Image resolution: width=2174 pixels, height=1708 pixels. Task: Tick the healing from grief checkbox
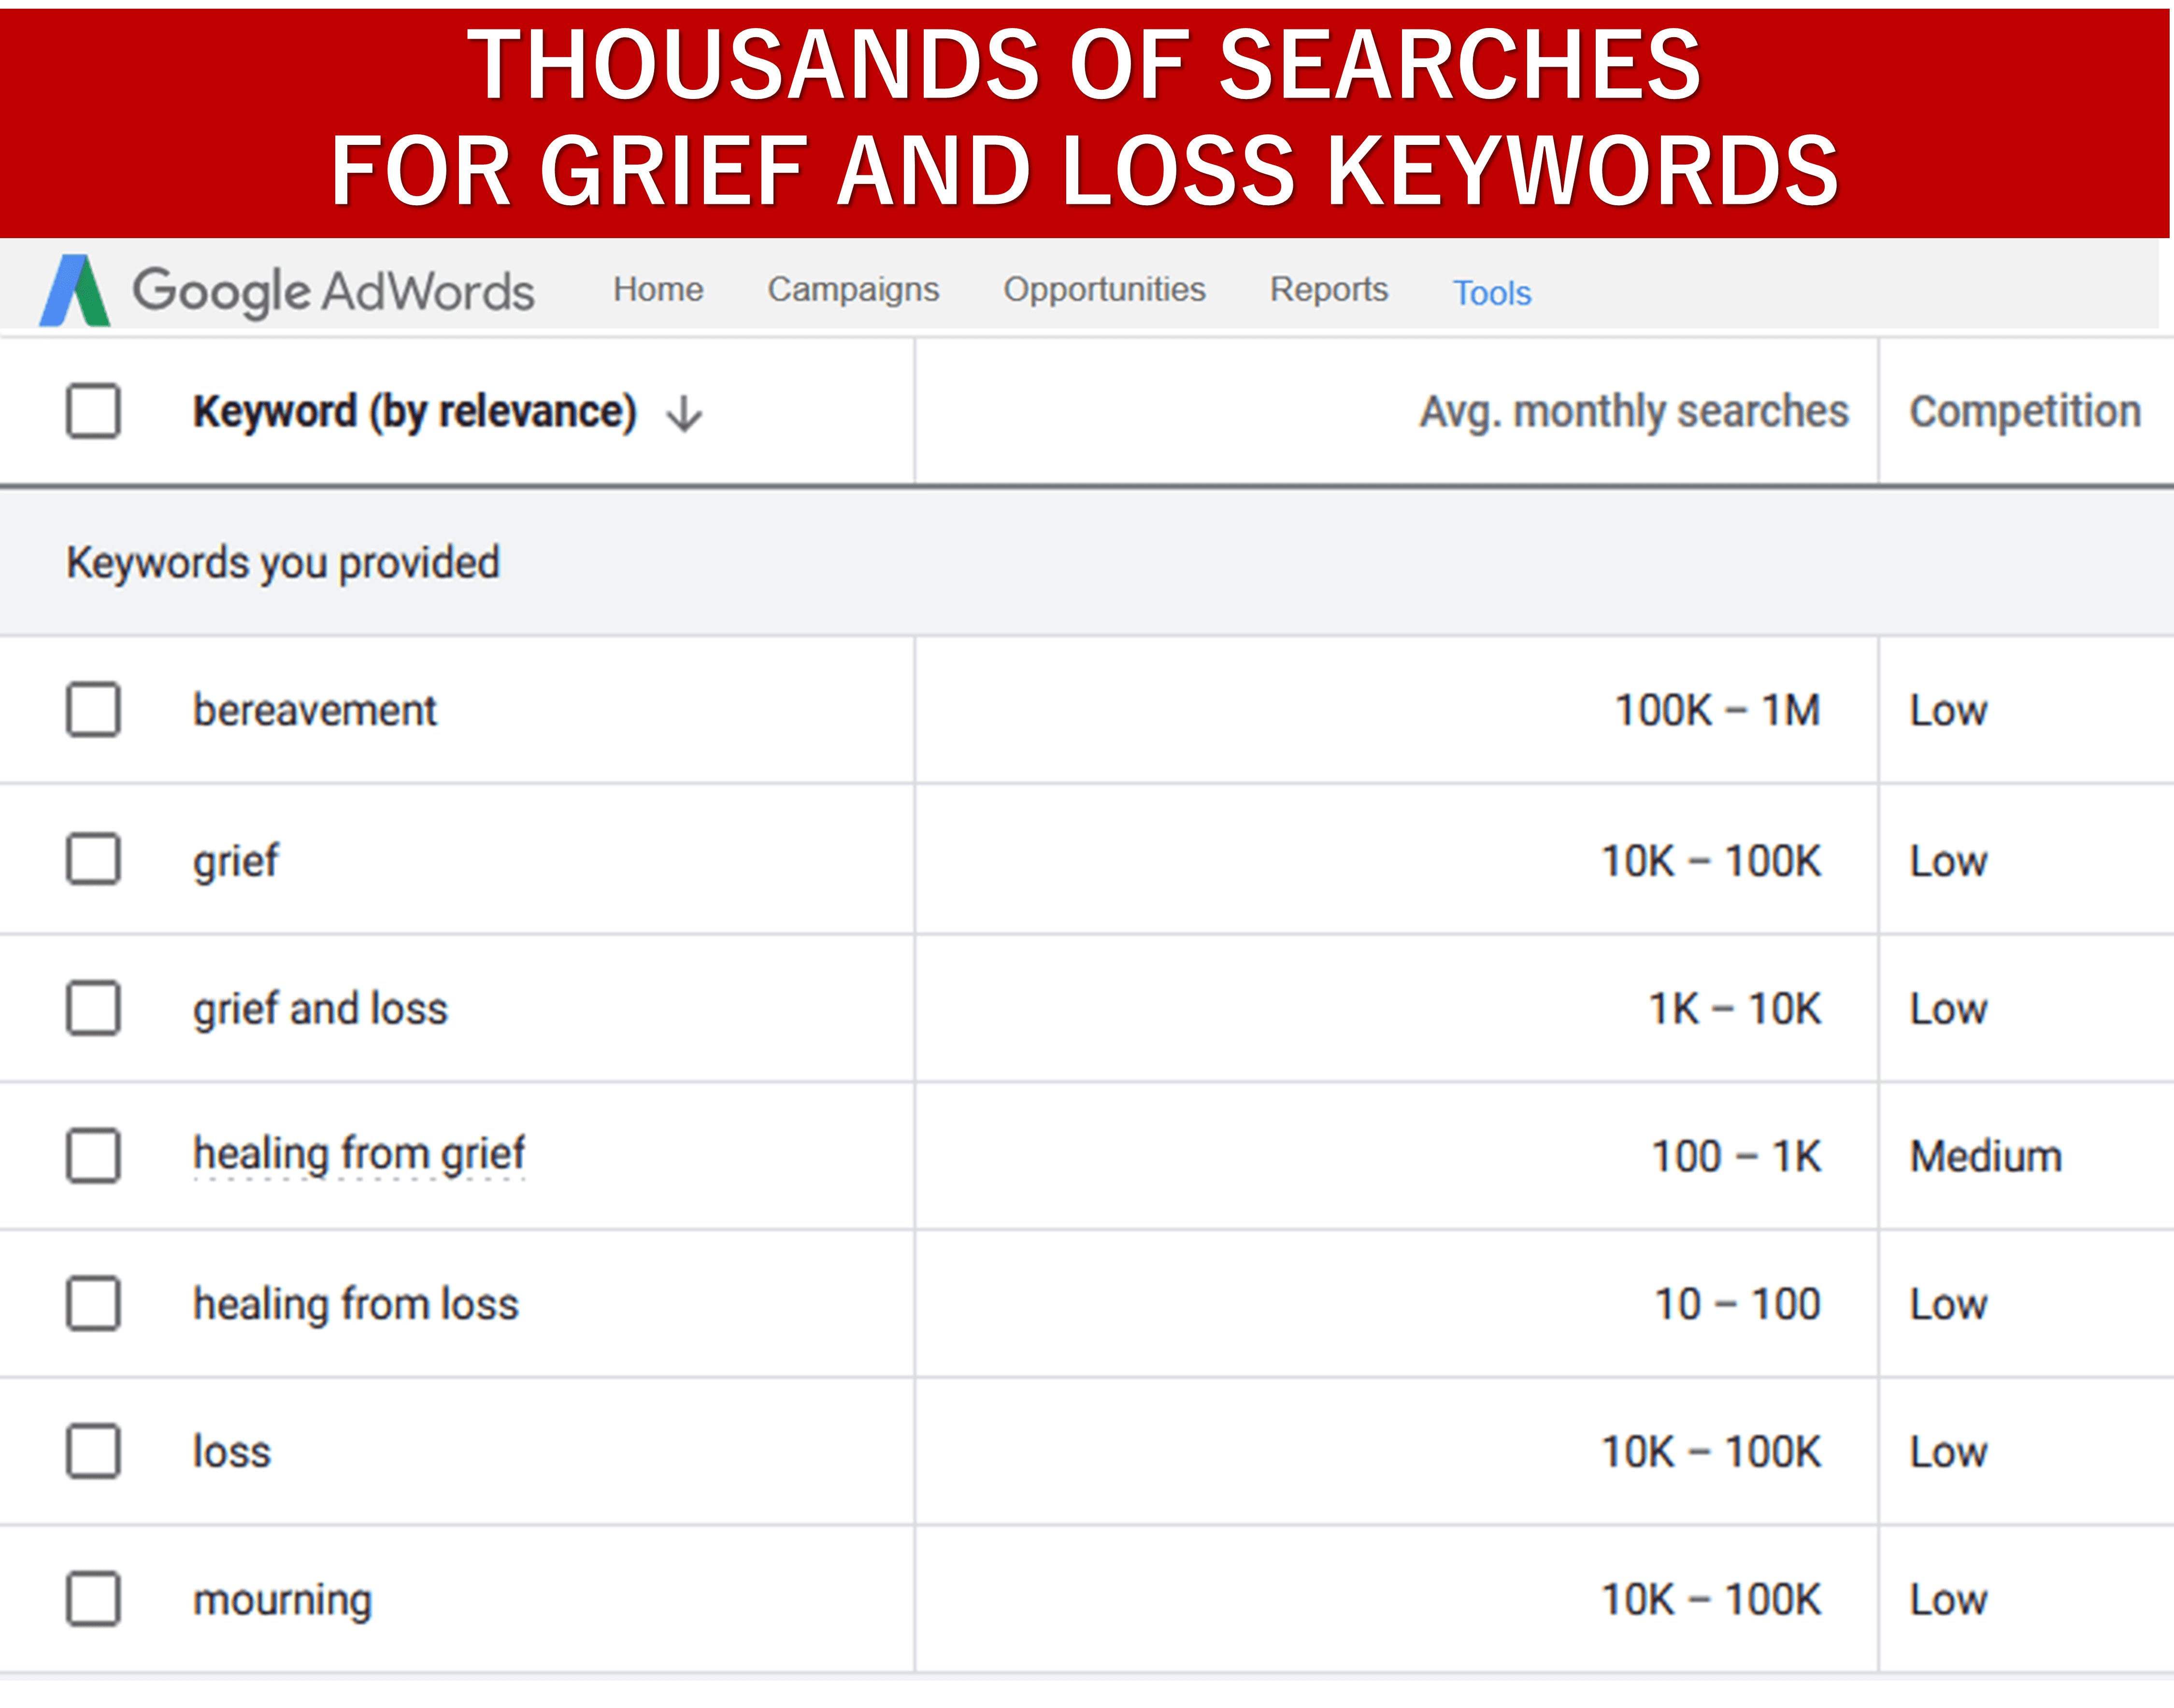(x=94, y=1156)
